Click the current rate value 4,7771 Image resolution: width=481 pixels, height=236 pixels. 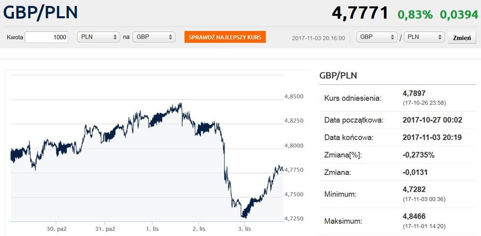point(360,13)
